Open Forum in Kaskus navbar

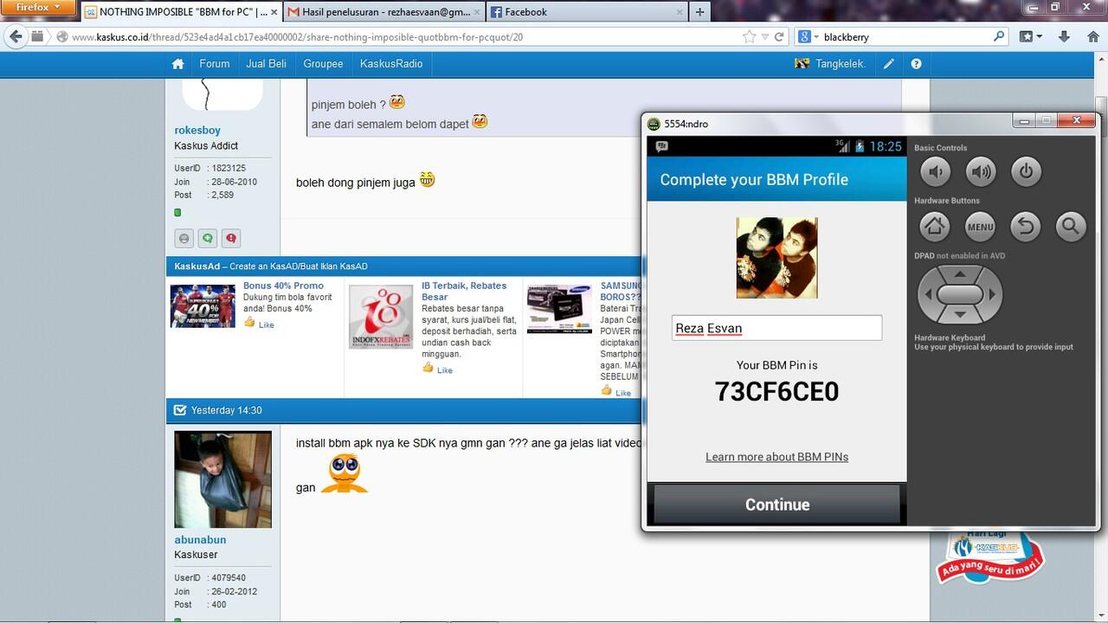coord(215,64)
